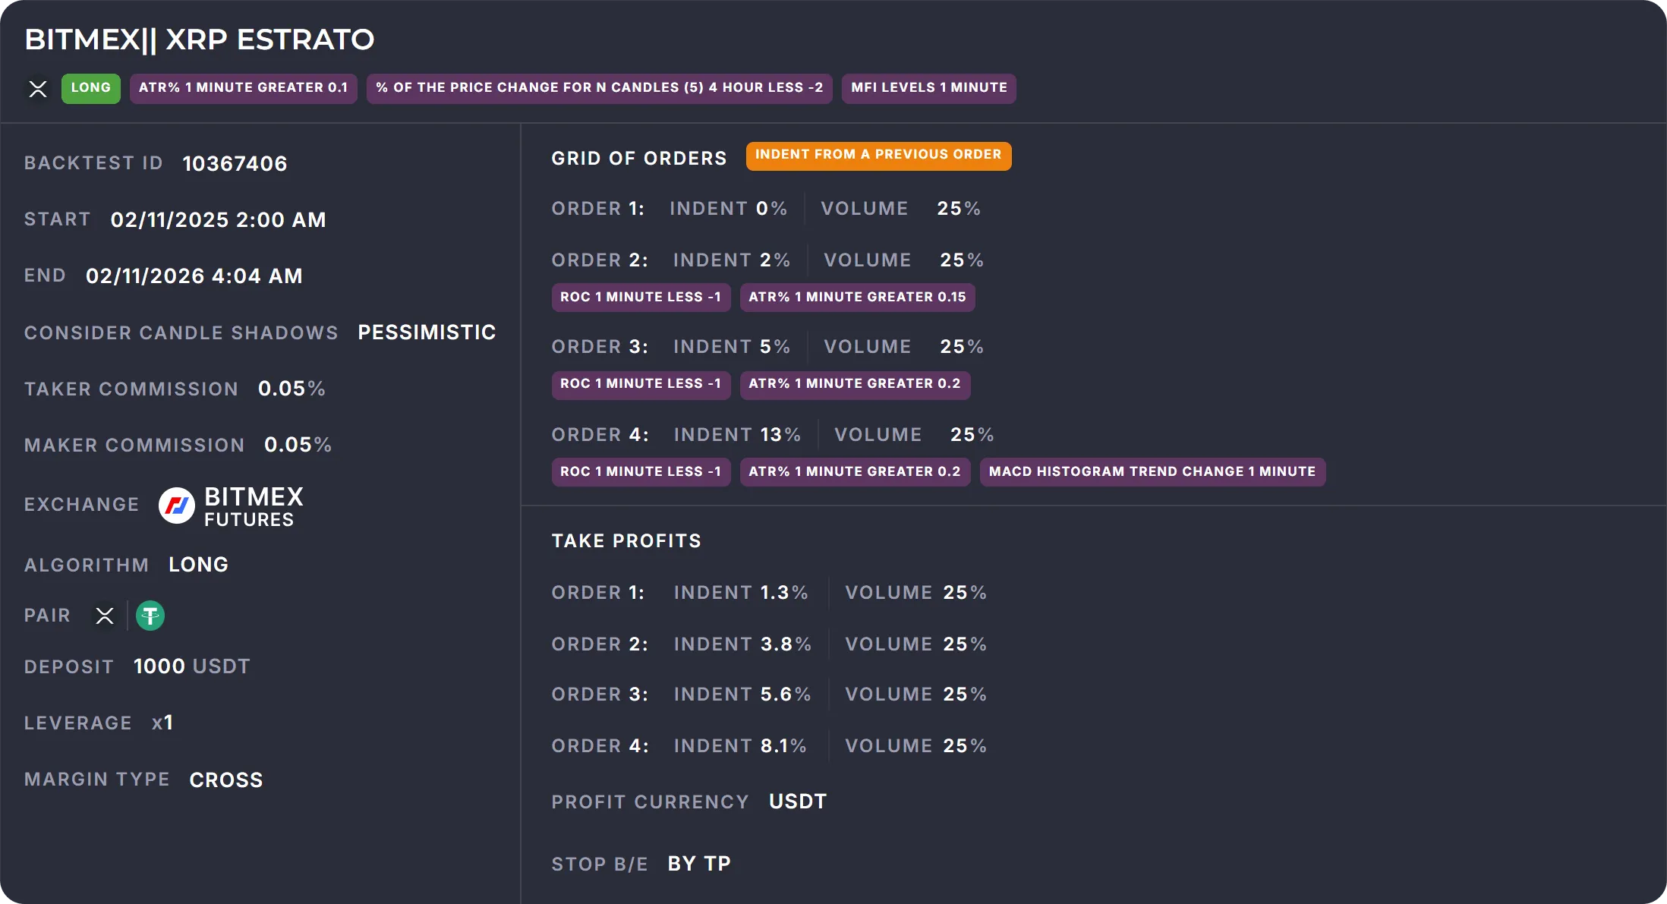
Task: Toggle the green LONG badge
Action: [90, 87]
